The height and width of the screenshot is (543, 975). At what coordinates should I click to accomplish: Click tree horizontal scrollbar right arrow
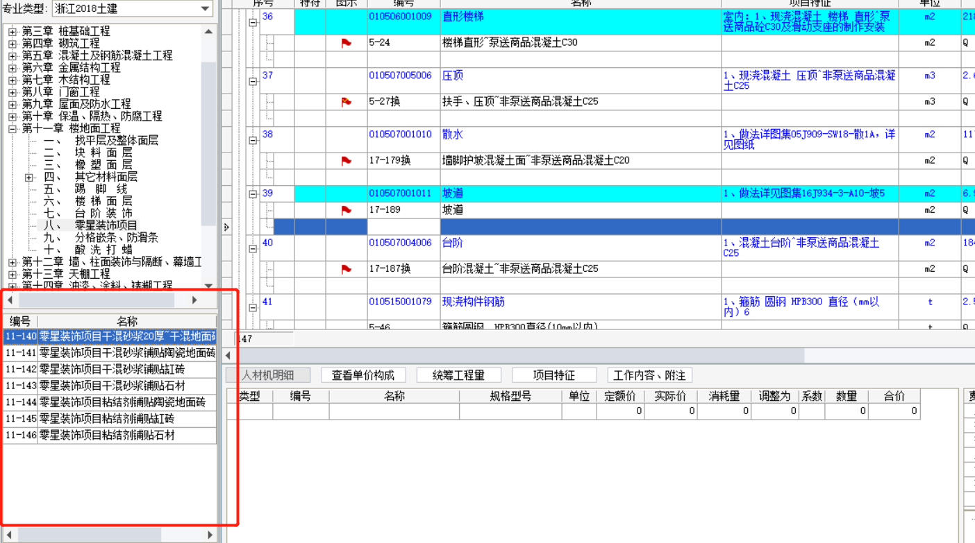click(194, 300)
